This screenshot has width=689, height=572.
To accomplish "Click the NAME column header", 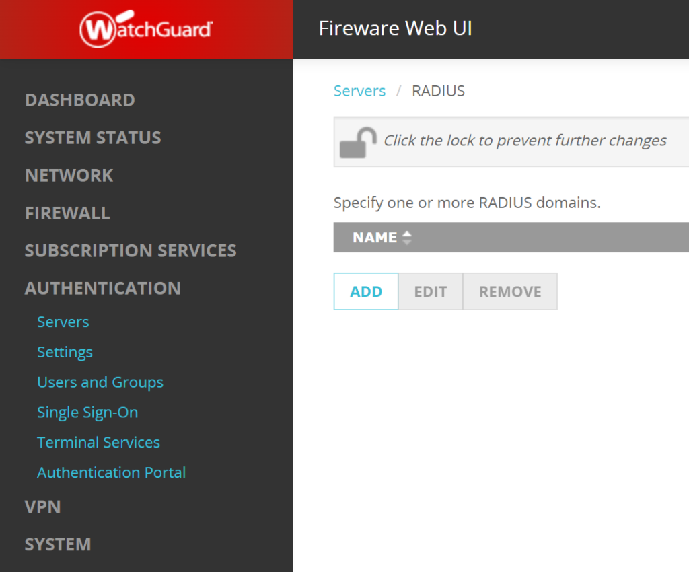I will coord(375,237).
